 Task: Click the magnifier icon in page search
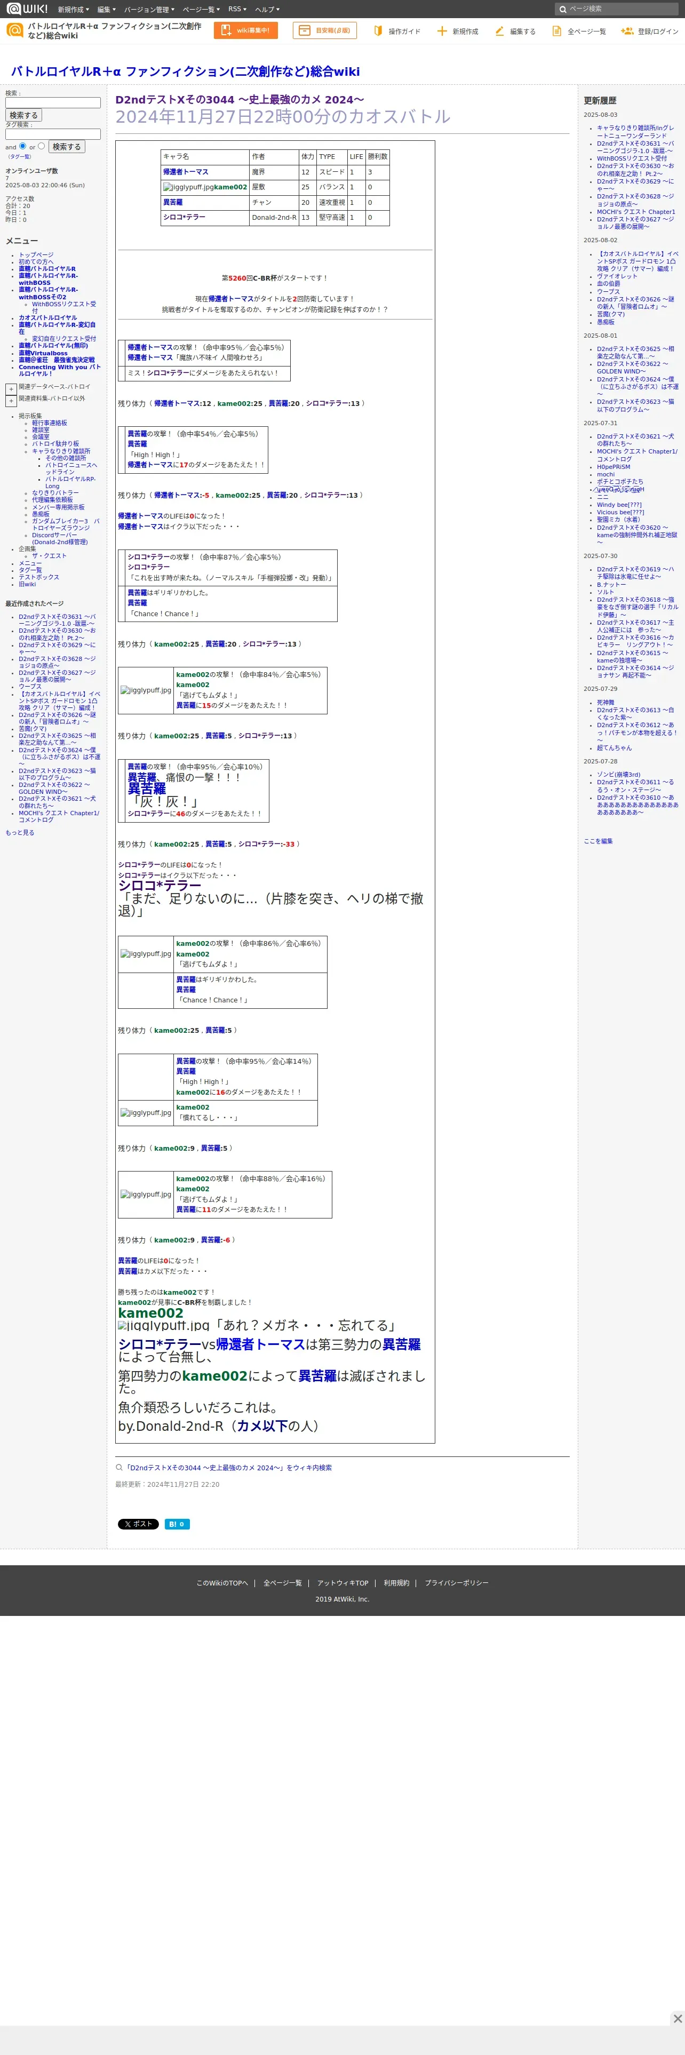[563, 10]
